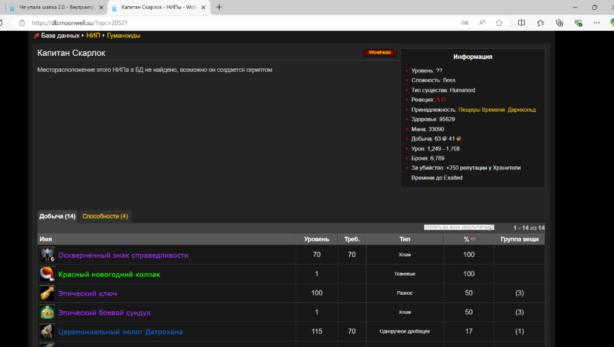Open the Гуманоиды breadcrumb link
Image resolution: width=614 pixels, height=347 pixels.
(123, 36)
